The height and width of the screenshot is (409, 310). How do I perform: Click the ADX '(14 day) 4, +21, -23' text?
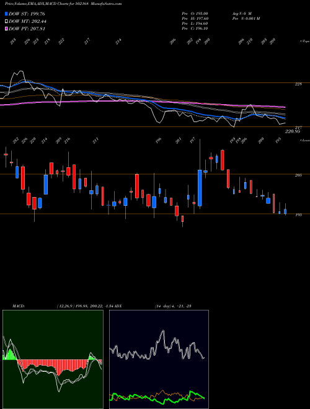[x=173, y=306]
